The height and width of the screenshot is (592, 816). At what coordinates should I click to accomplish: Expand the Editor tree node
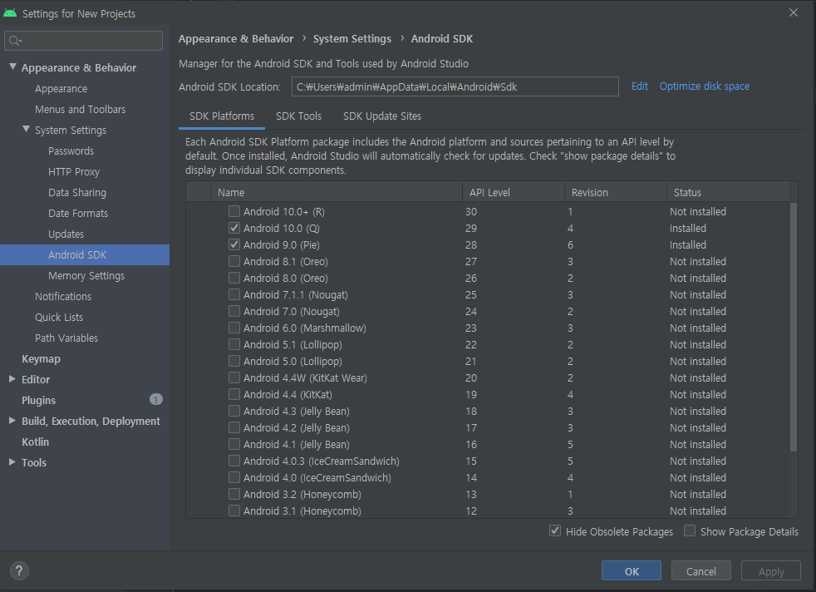tap(12, 379)
